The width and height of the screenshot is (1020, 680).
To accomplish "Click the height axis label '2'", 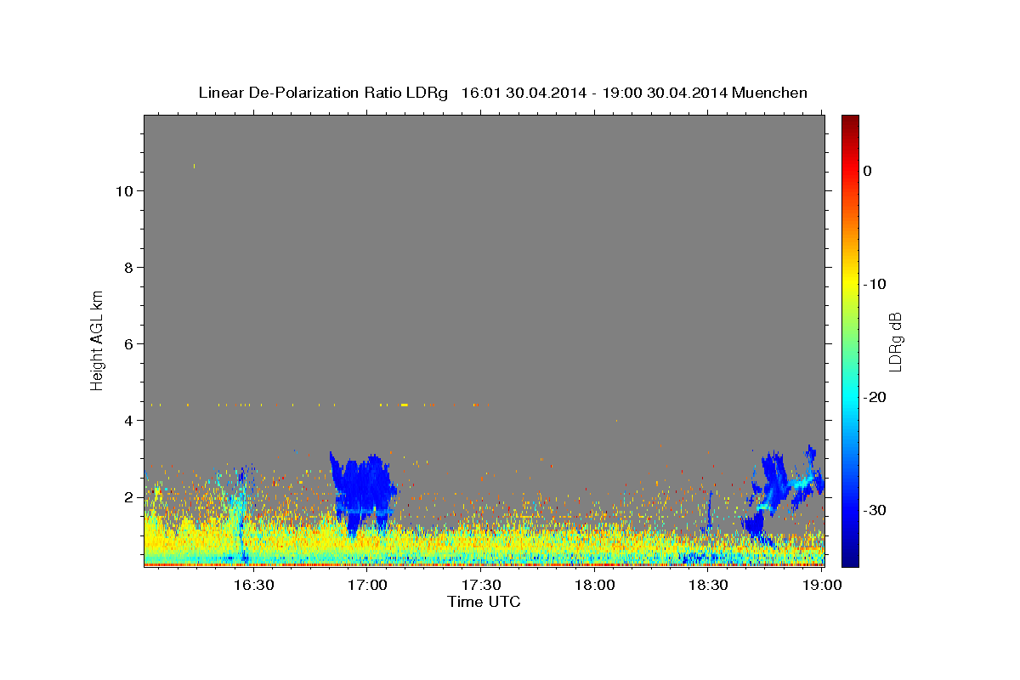I will (128, 497).
